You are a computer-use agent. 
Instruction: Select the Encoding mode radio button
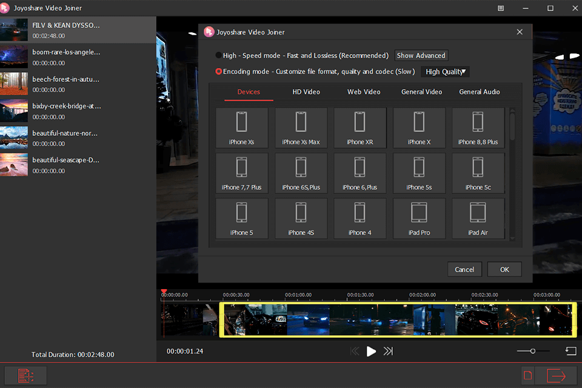(x=218, y=72)
